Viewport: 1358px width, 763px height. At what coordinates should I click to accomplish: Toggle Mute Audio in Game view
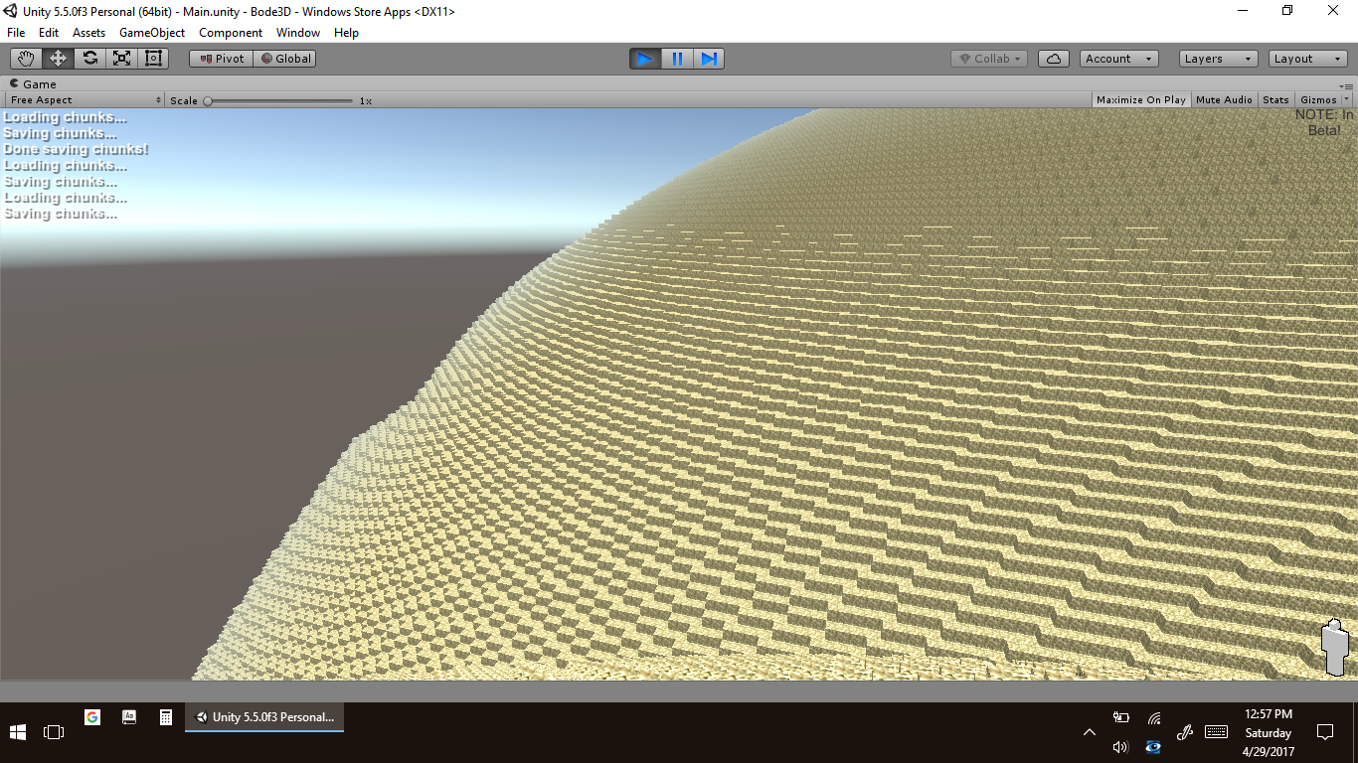[1224, 100]
